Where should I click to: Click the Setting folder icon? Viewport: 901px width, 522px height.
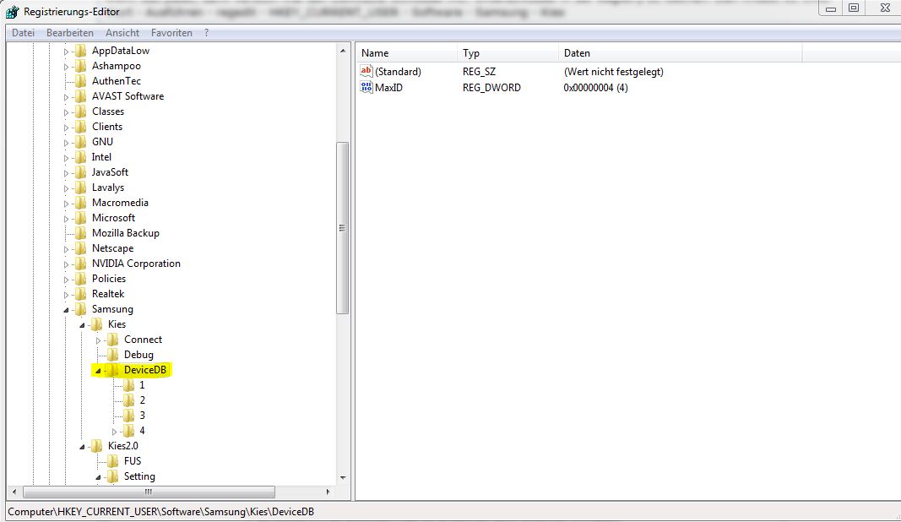click(x=113, y=476)
